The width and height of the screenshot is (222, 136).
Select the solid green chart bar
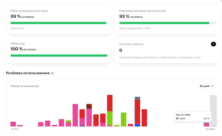(123, 119)
